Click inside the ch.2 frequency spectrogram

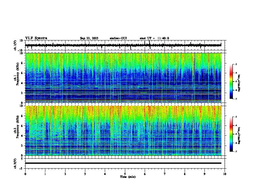click(123, 131)
